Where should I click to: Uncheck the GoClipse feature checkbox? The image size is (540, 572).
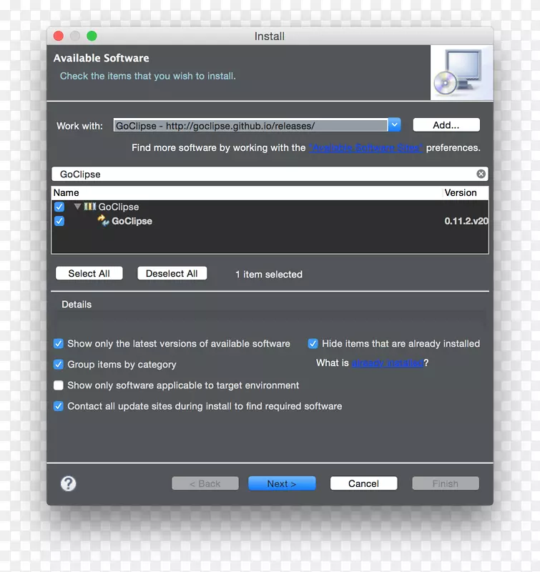[x=59, y=221]
